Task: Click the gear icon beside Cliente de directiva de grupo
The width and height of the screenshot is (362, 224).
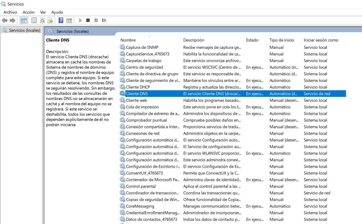Action: coord(122,74)
